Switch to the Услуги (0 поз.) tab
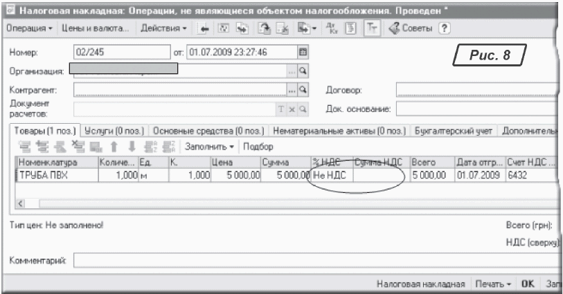Image resolution: width=563 pixels, height=294 pixels. coord(116,130)
